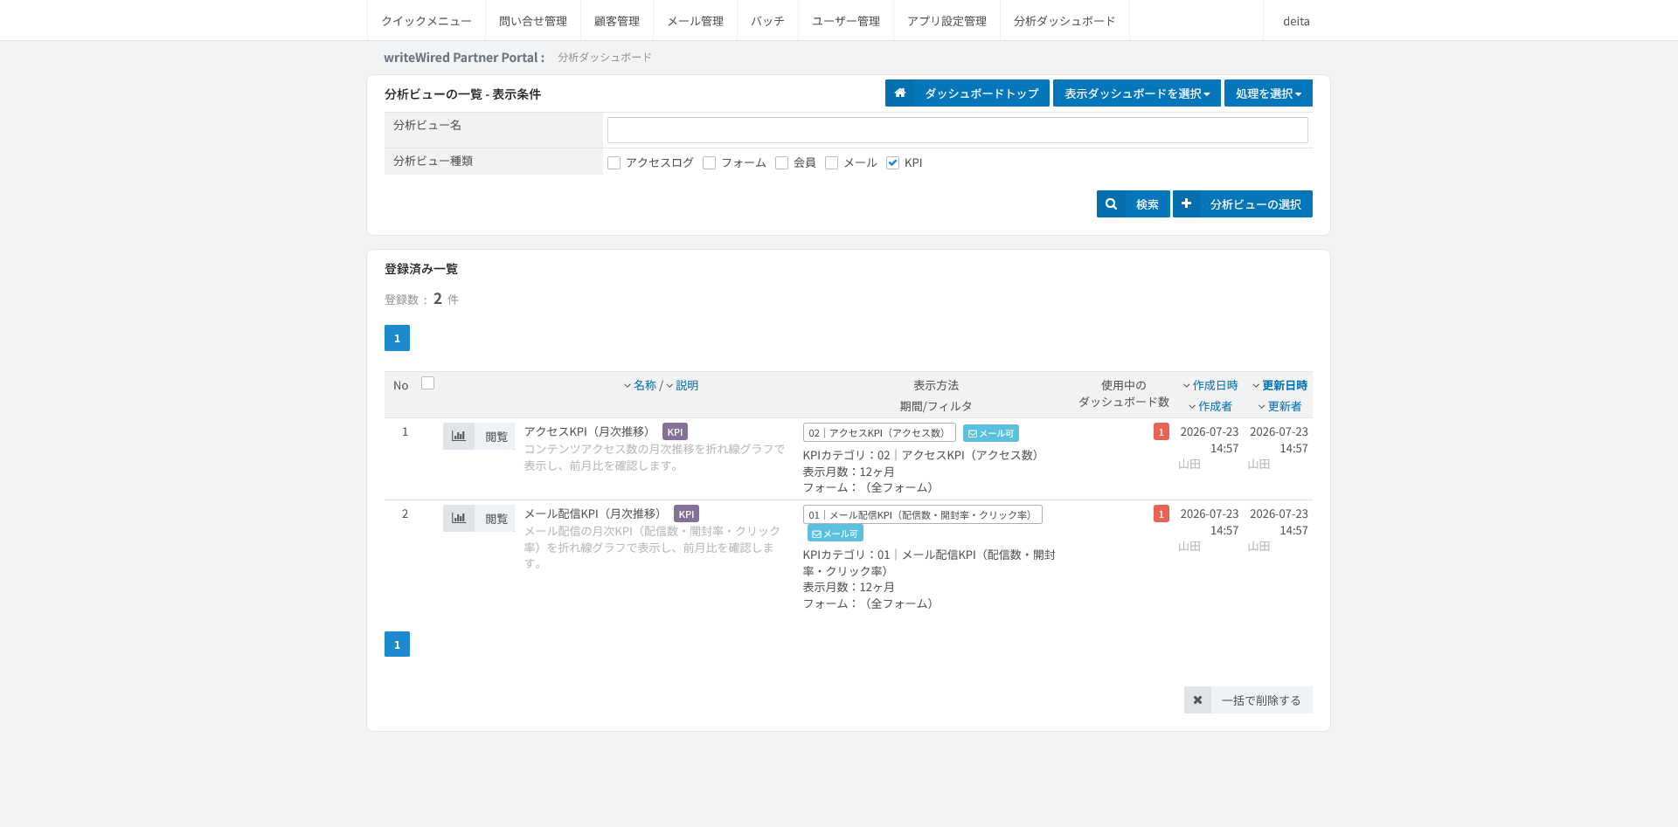Check the メール checkbox
The height and width of the screenshot is (827, 1678).
832,163
